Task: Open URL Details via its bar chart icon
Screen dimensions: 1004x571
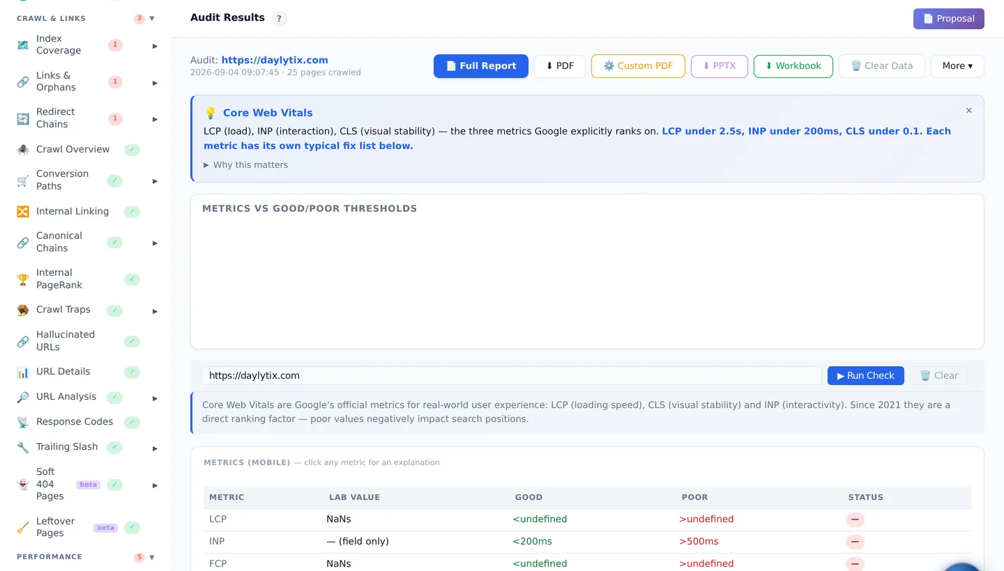Action: [23, 372]
